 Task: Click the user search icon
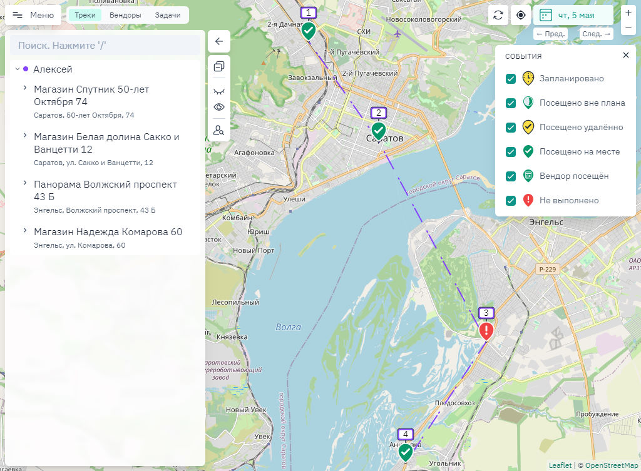coord(219,130)
